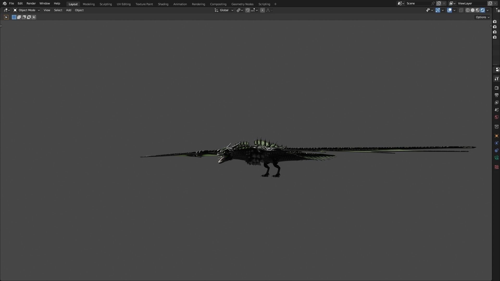Viewport: 500px width, 281px height.
Task: Open the viewport Object menu
Action: pos(79,10)
